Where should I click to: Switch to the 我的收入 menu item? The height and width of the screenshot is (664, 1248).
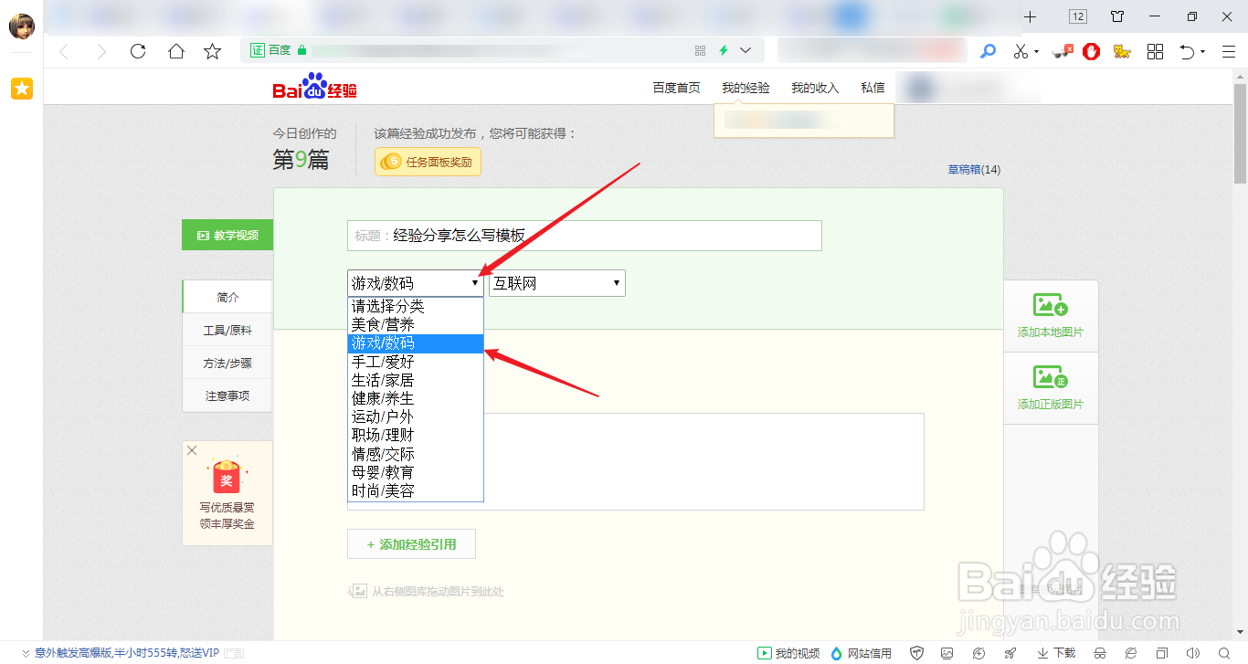pos(813,87)
